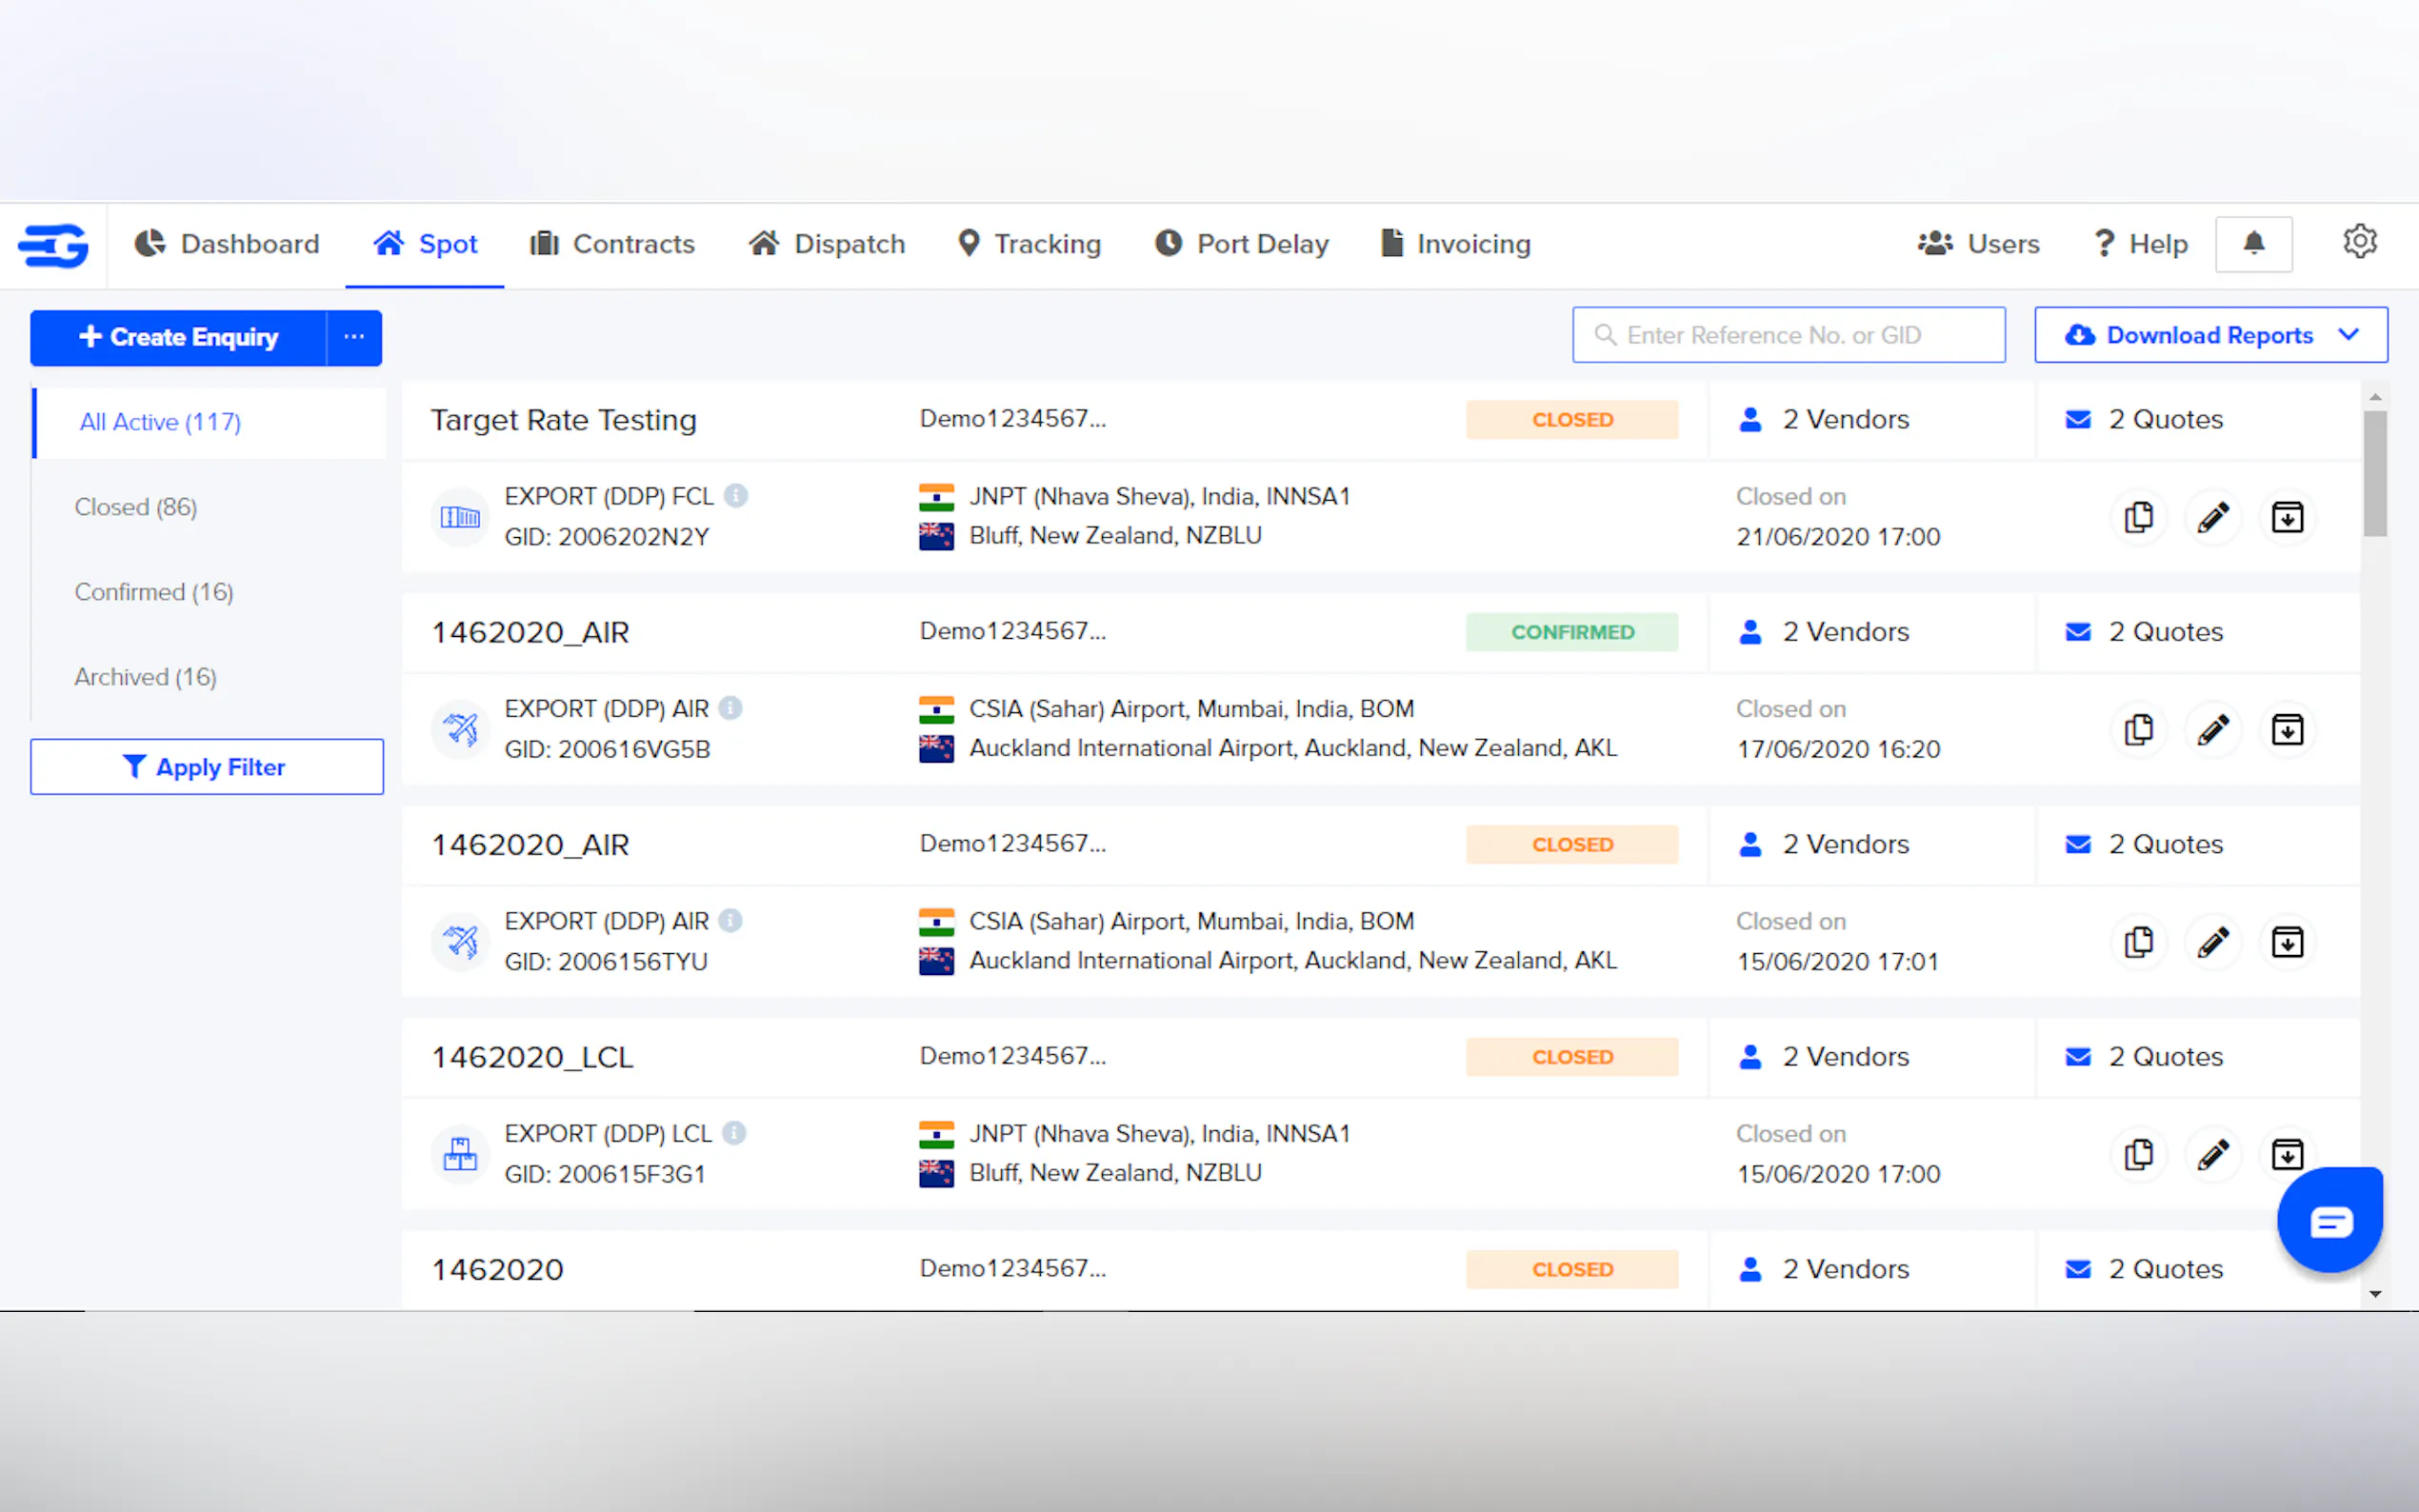The image size is (2419, 1512).
Task: Click CLOSED badge on Target Rate Testing
Action: click(1572, 420)
